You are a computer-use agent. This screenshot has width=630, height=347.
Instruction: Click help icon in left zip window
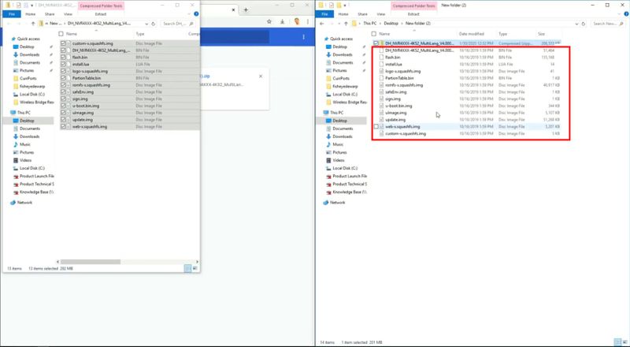coord(196,13)
